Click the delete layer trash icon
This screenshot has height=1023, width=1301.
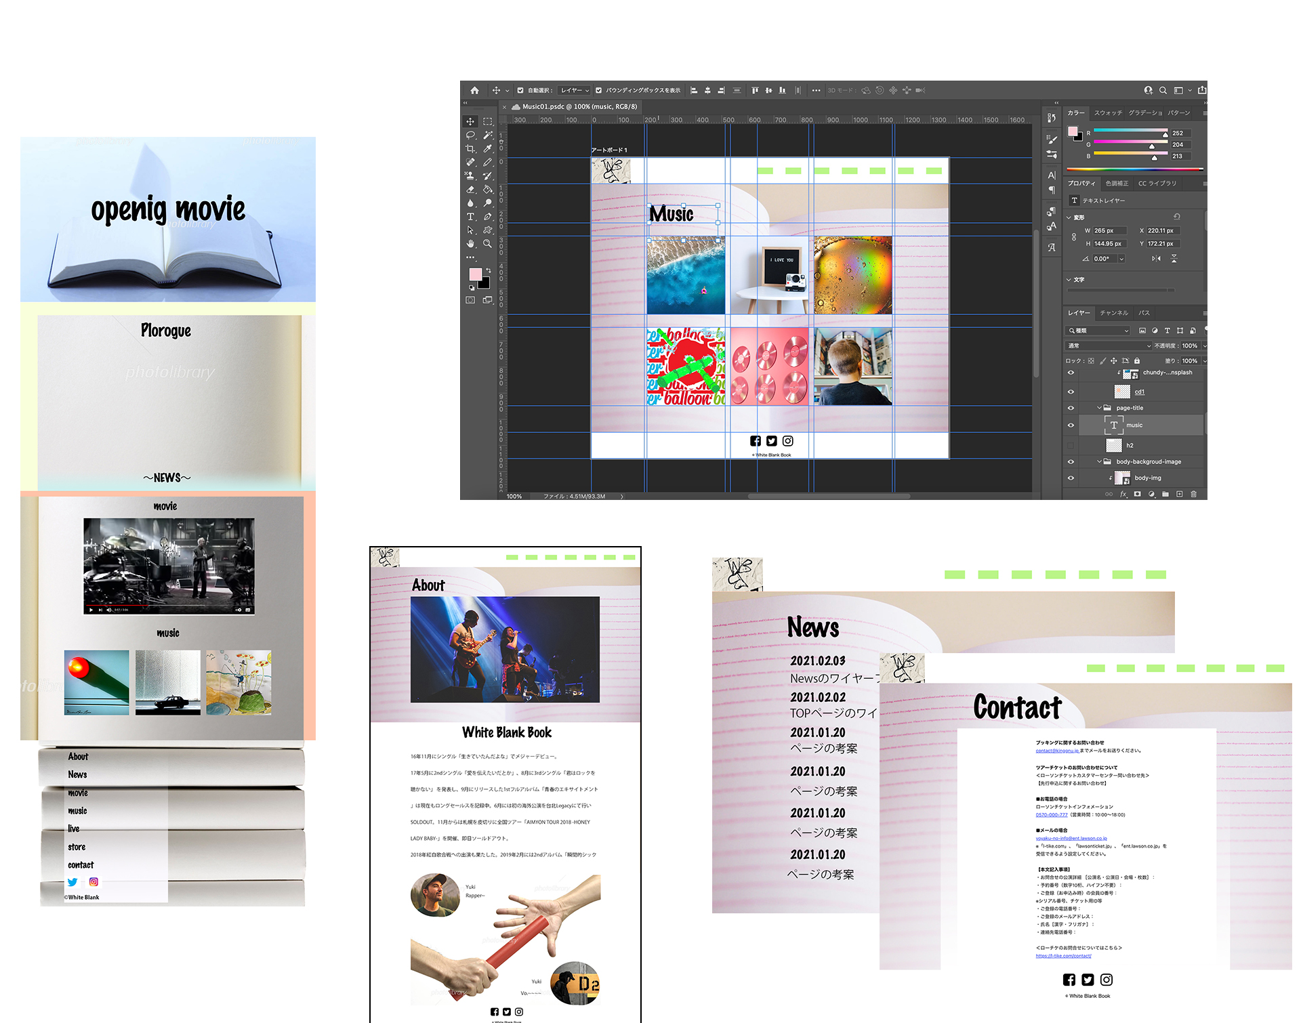(x=1193, y=494)
